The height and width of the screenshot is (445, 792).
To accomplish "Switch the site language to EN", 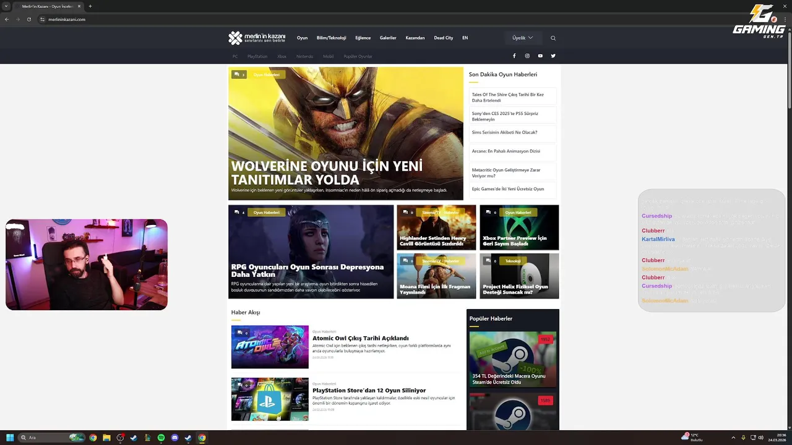I will click(x=465, y=38).
